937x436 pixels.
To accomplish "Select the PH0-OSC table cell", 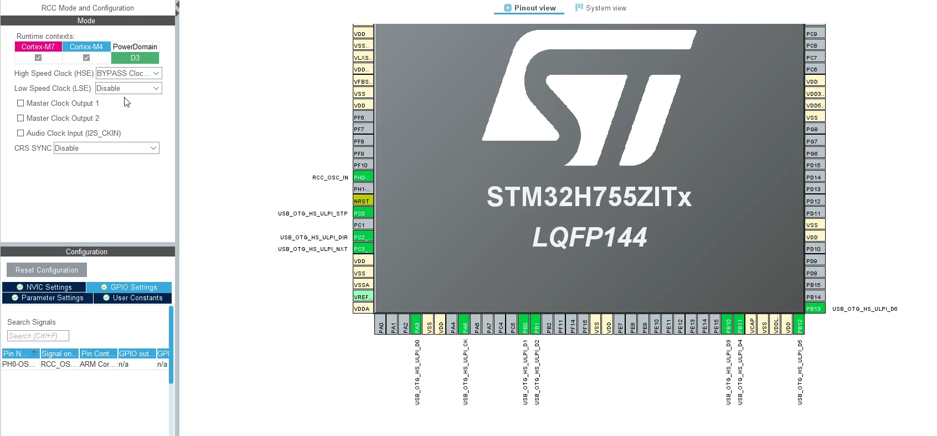I will click(x=20, y=364).
